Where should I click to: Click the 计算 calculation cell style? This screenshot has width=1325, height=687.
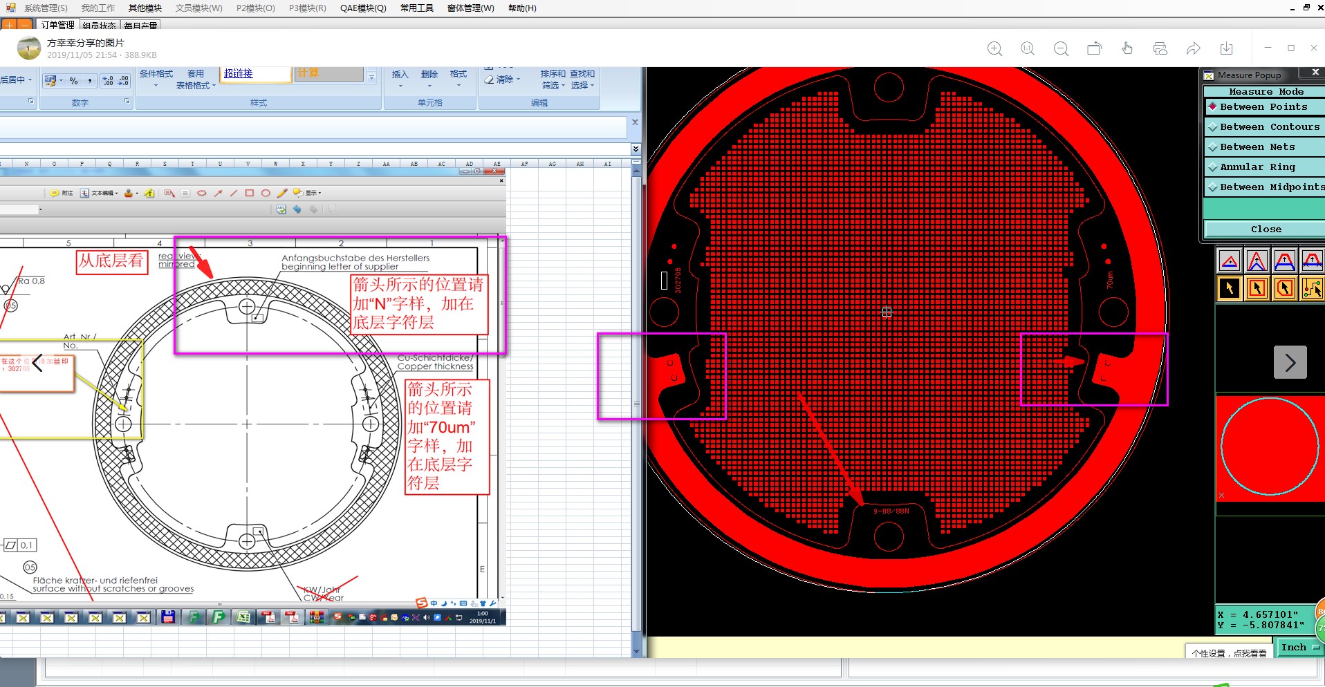pyautogui.click(x=329, y=74)
